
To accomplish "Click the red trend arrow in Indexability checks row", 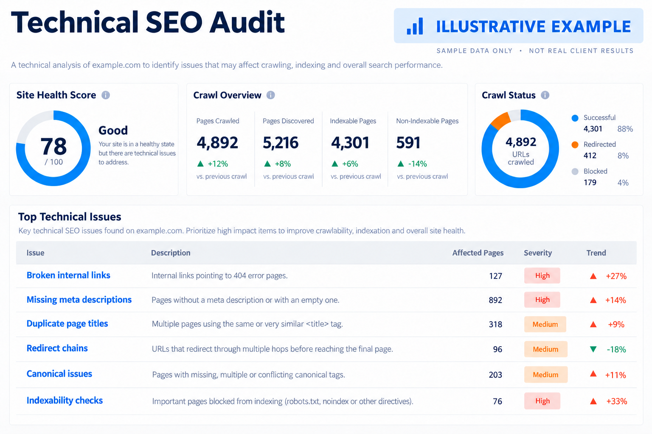I will [x=593, y=401].
